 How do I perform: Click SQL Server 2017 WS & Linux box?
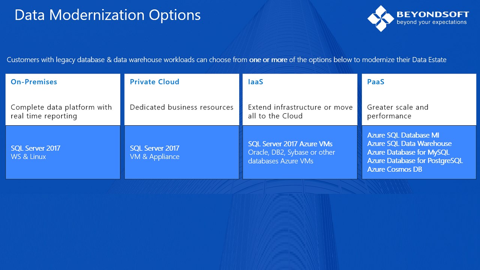click(x=63, y=152)
